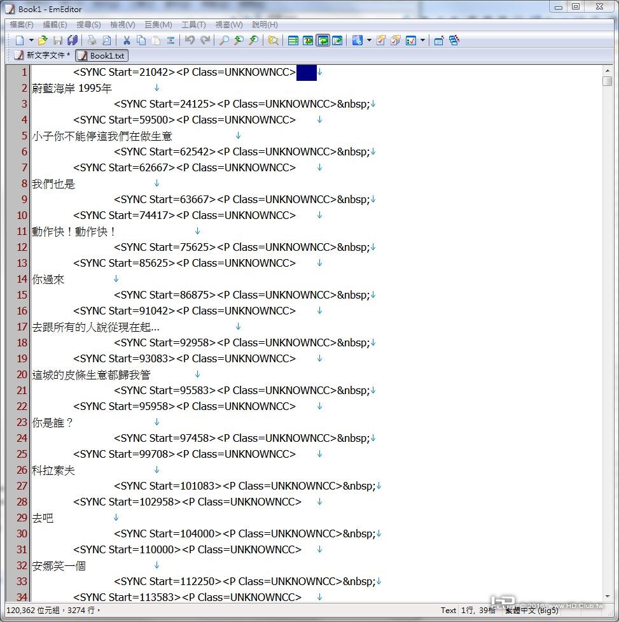Open the 巨集(M) menu
Screen dimensions: 619x622
click(x=158, y=25)
